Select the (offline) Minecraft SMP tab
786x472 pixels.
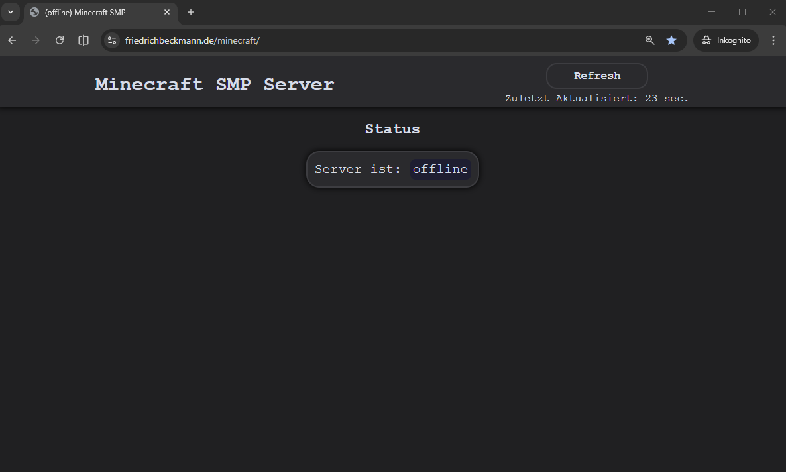click(x=100, y=13)
